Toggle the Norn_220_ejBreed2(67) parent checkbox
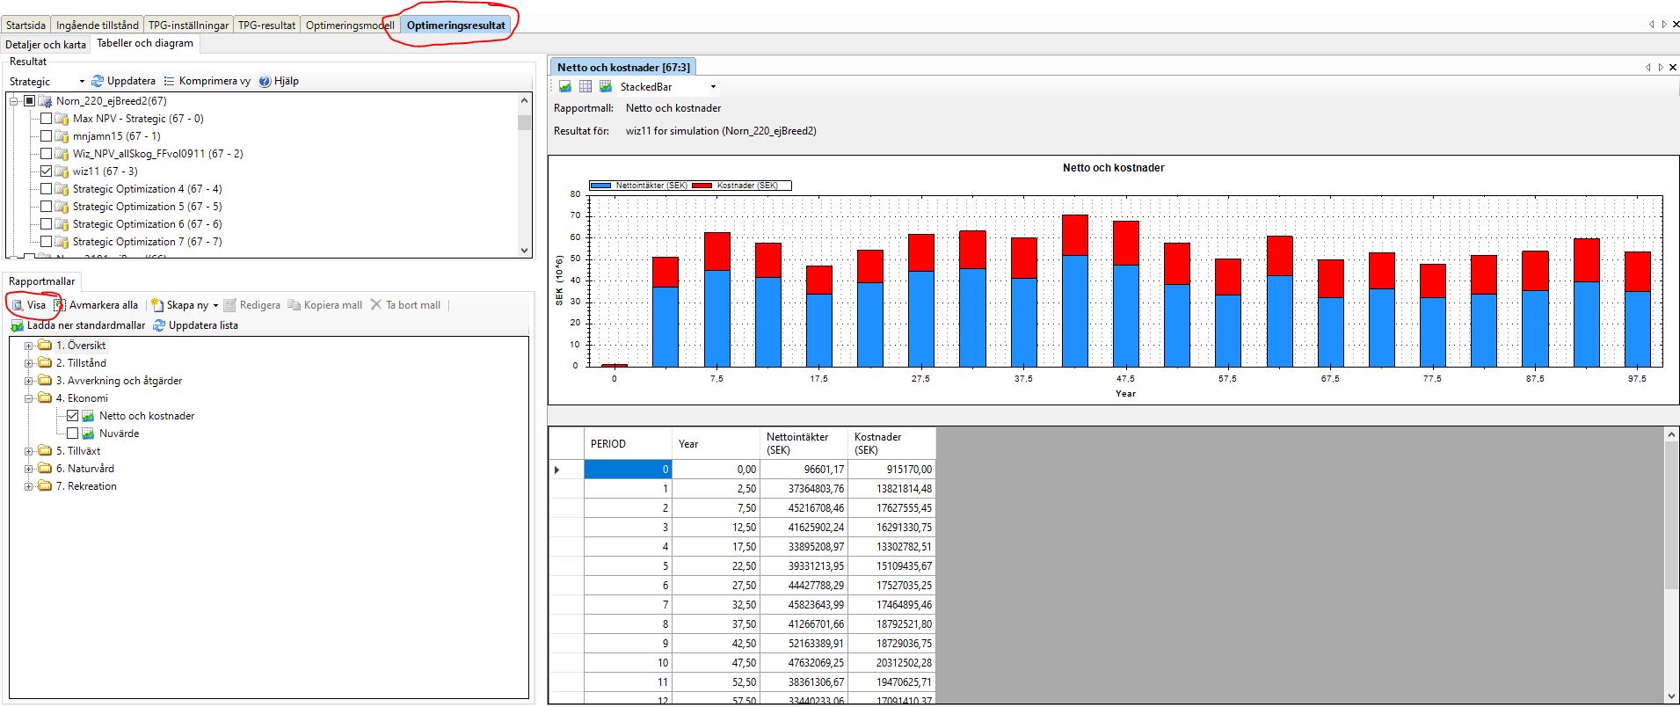The image size is (1680, 707). pyautogui.click(x=30, y=101)
